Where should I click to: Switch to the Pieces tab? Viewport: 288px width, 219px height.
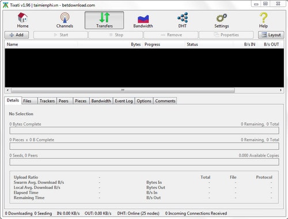click(x=81, y=101)
